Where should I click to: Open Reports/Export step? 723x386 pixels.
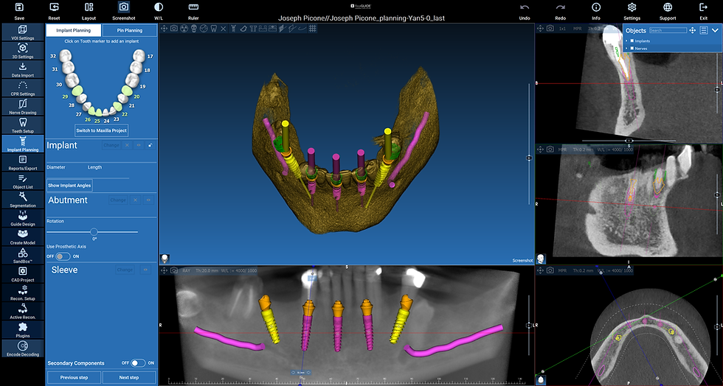pos(23,163)
